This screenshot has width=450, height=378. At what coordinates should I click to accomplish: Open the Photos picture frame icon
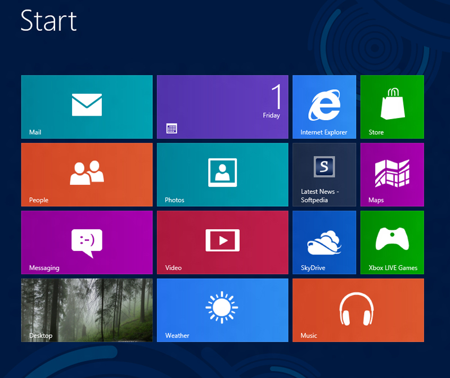222,172
